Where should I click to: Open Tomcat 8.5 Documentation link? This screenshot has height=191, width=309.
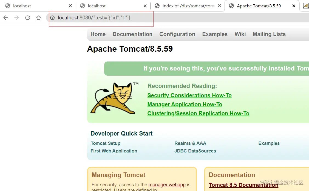pos(243,185)
